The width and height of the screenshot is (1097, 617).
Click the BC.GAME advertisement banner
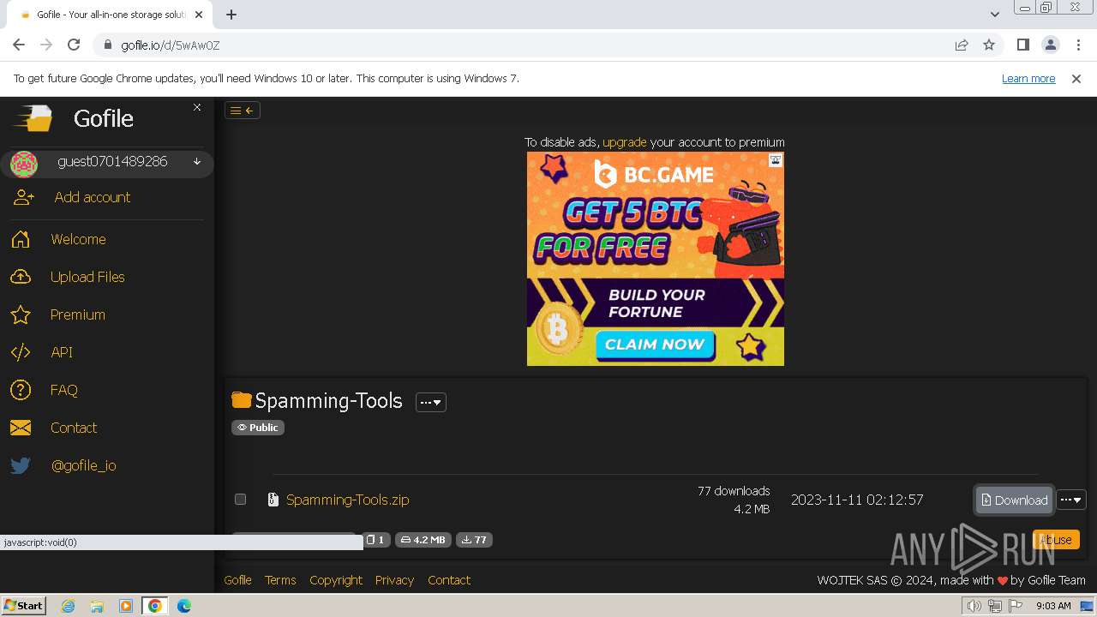pos(656,259)
